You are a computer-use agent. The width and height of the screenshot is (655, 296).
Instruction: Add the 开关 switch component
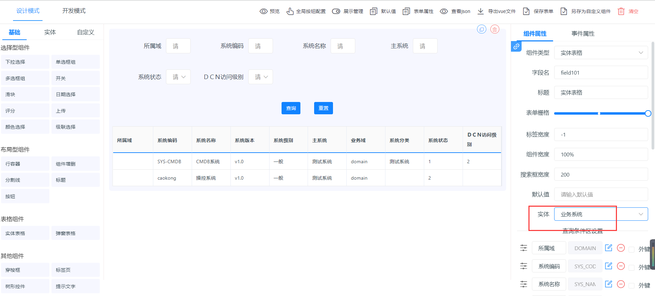point(75,78)
